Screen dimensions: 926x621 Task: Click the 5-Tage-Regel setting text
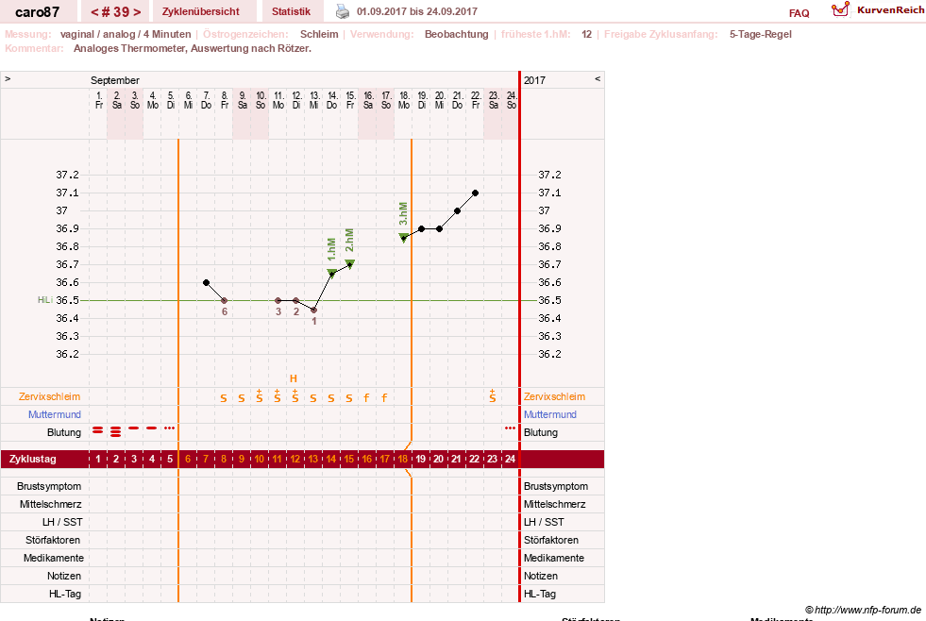761,34
